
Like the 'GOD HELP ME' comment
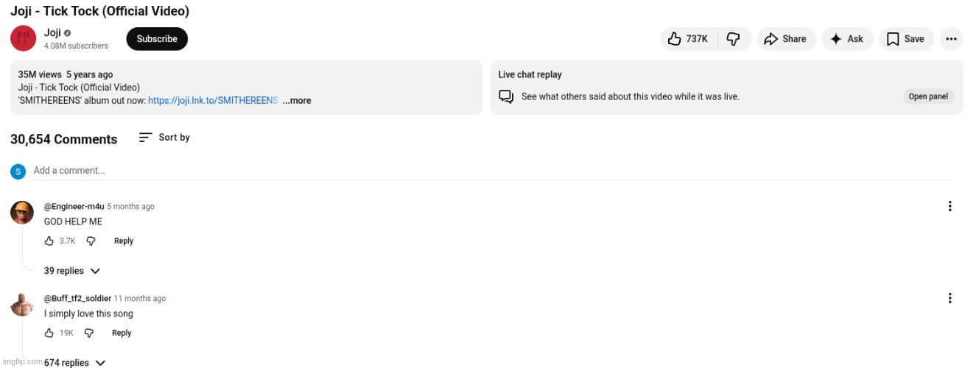coord(49,241)
